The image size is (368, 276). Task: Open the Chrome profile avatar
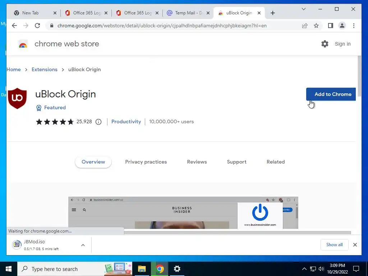(342, 26)
